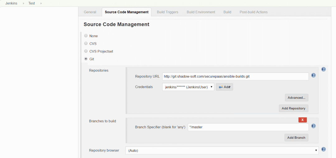Image resolution: width=336 pixels, height=158 pixels.
Task: Select the None radio option
Action: 86,36
